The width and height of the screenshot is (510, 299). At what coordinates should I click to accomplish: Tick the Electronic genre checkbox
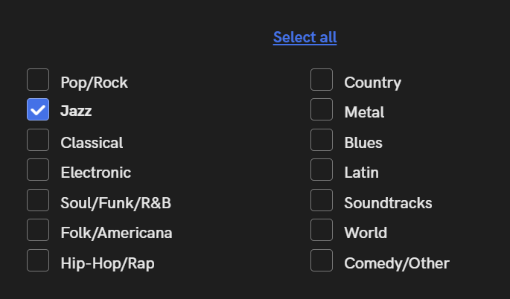(x=38, y=170)
